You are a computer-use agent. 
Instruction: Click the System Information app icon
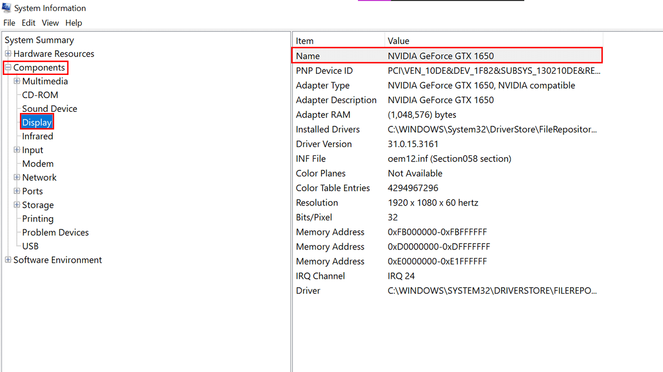point(7,8)
